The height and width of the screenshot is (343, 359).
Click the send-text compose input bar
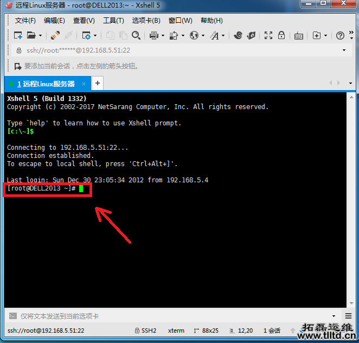tap(163, 316)
